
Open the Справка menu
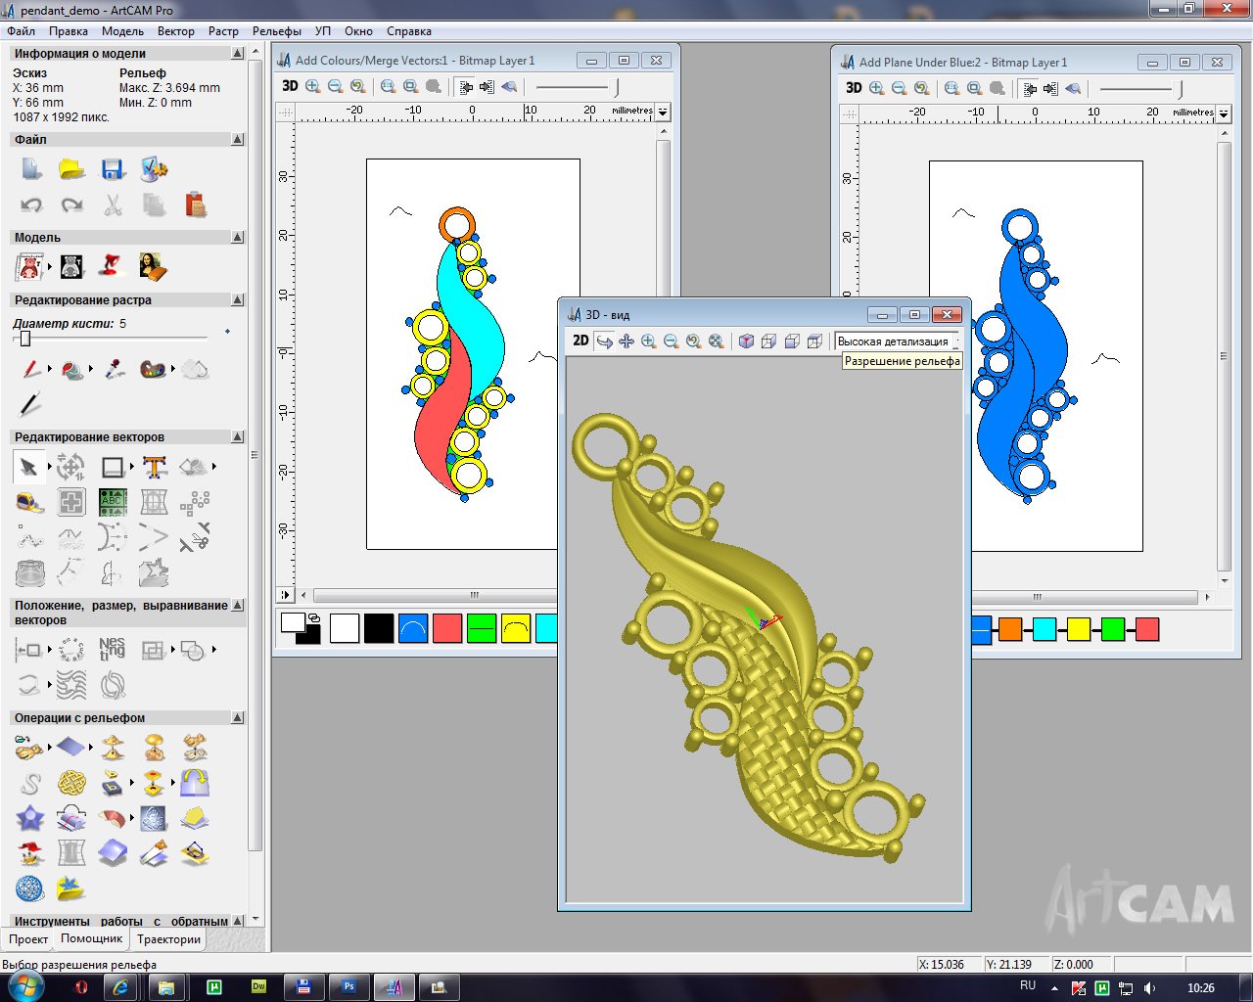click(409, 31)
